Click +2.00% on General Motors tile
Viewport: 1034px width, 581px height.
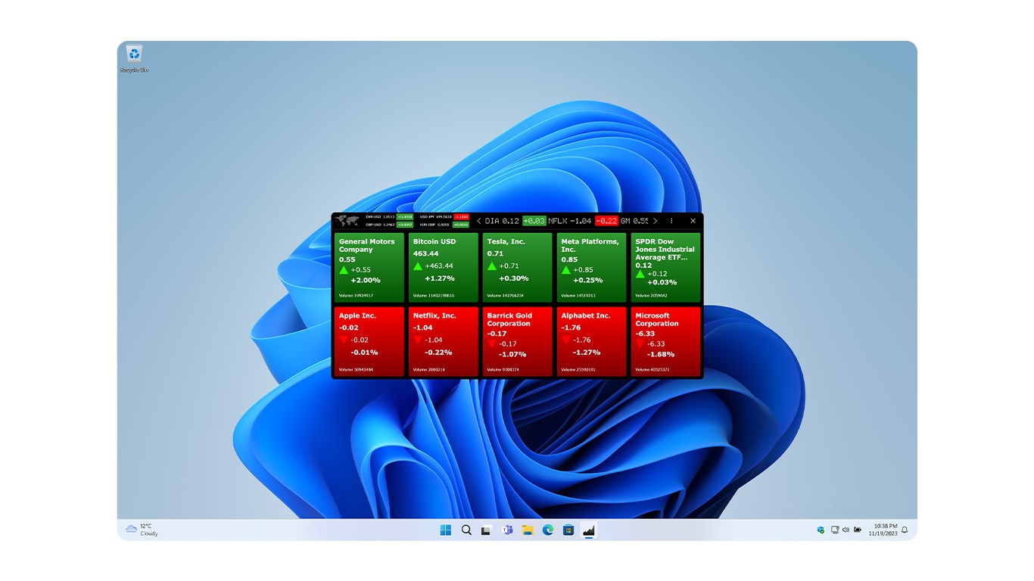(x=366, y=280)
